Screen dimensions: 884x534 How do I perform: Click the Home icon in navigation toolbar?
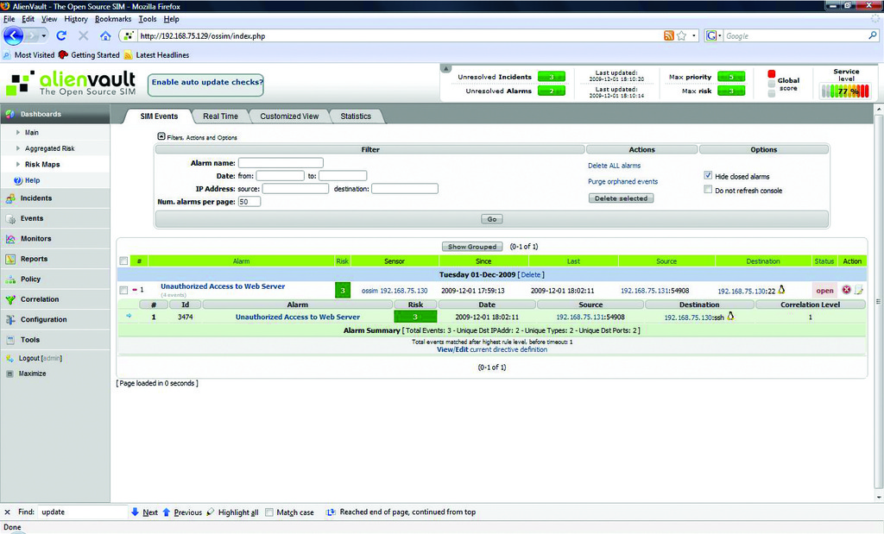[105, 36]
